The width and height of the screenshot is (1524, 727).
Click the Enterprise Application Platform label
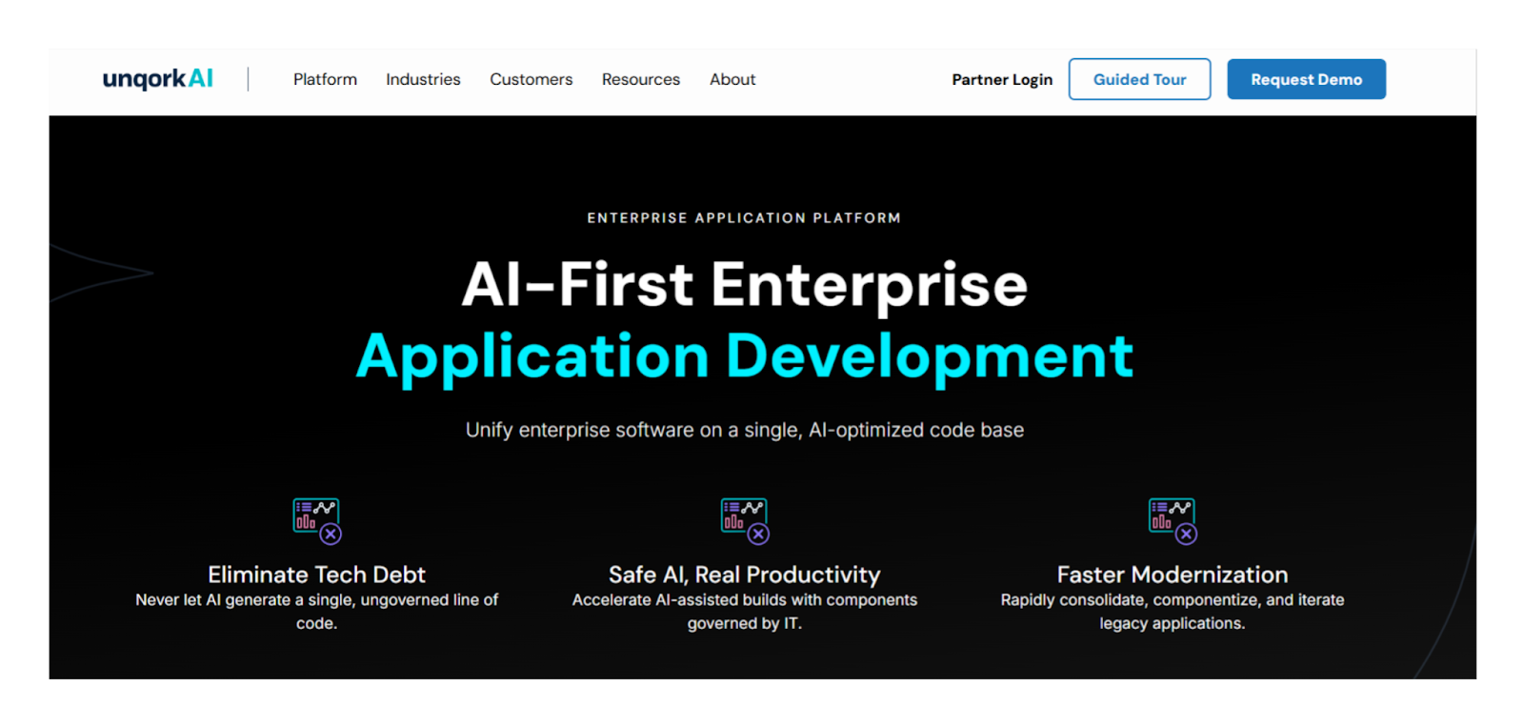pos(744,218)
